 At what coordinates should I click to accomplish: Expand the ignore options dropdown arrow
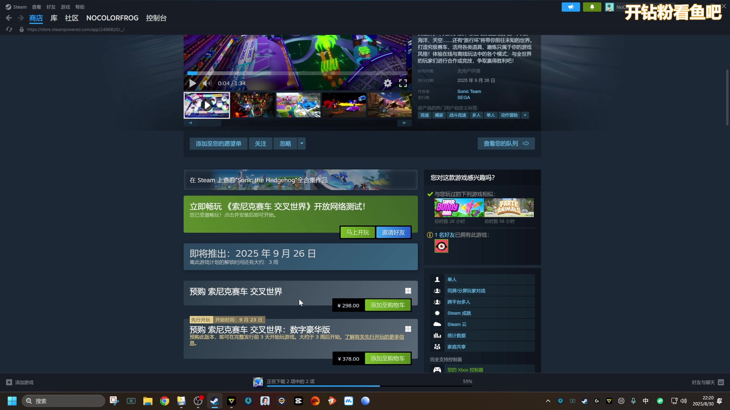(302, 143)
